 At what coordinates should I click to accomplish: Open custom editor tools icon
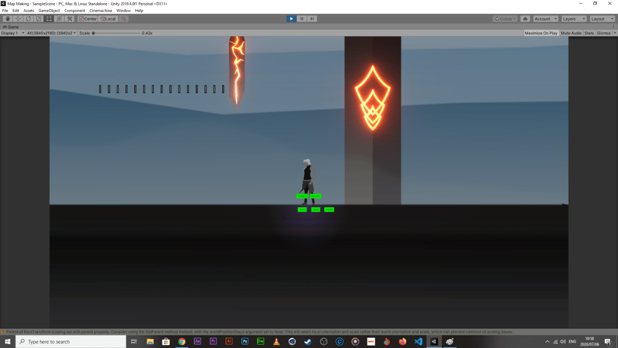pos(69,19)
